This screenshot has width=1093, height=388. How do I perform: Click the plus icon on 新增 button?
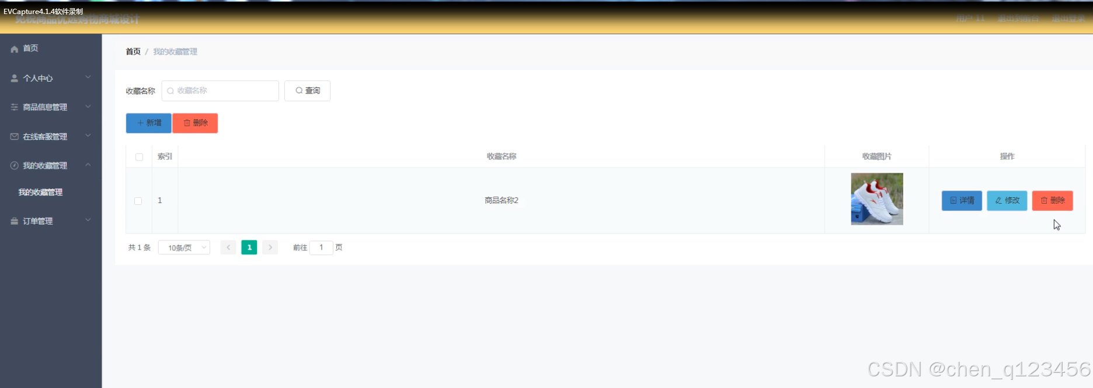coord(140,123)
